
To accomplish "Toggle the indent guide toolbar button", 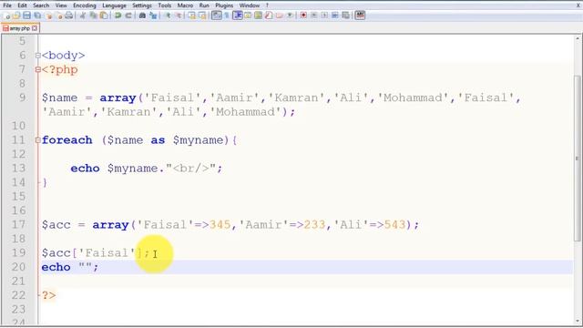I will (x=238, y=15).
